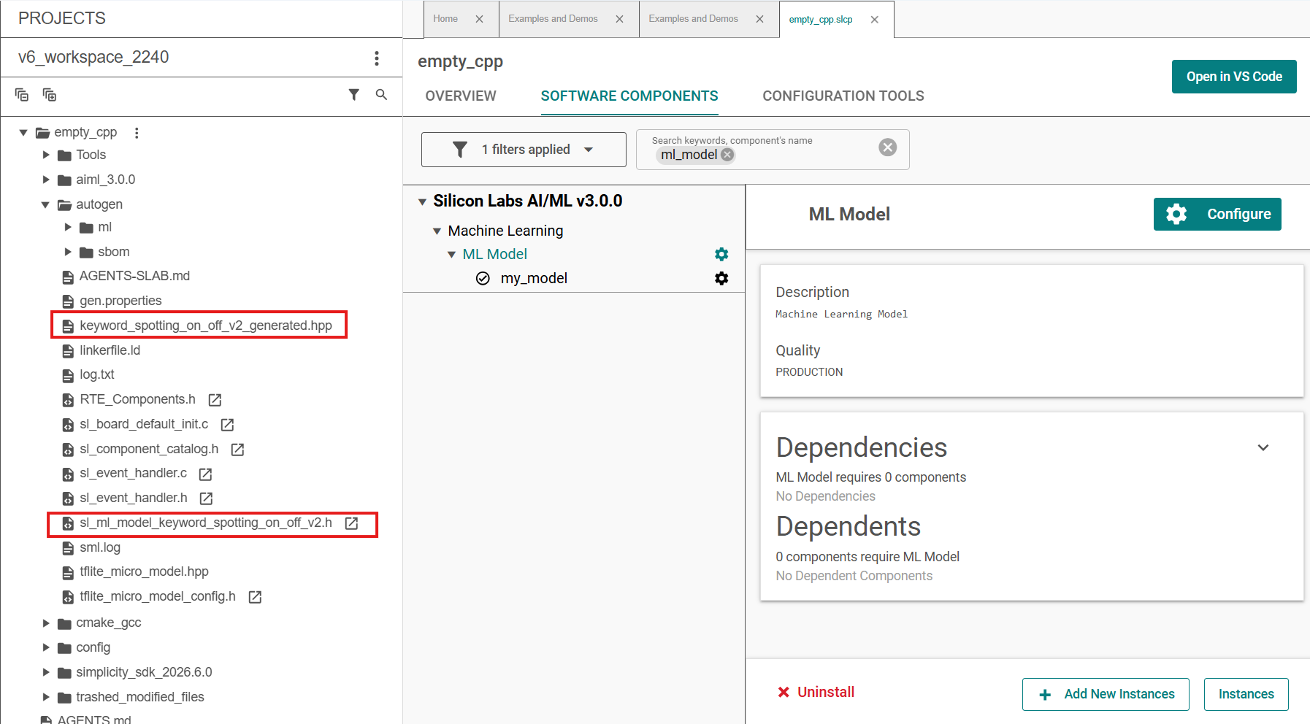This screenshot has width=1310, height=724.
Task: Close the first Examples and Demos tab
Action: (619, 19)
